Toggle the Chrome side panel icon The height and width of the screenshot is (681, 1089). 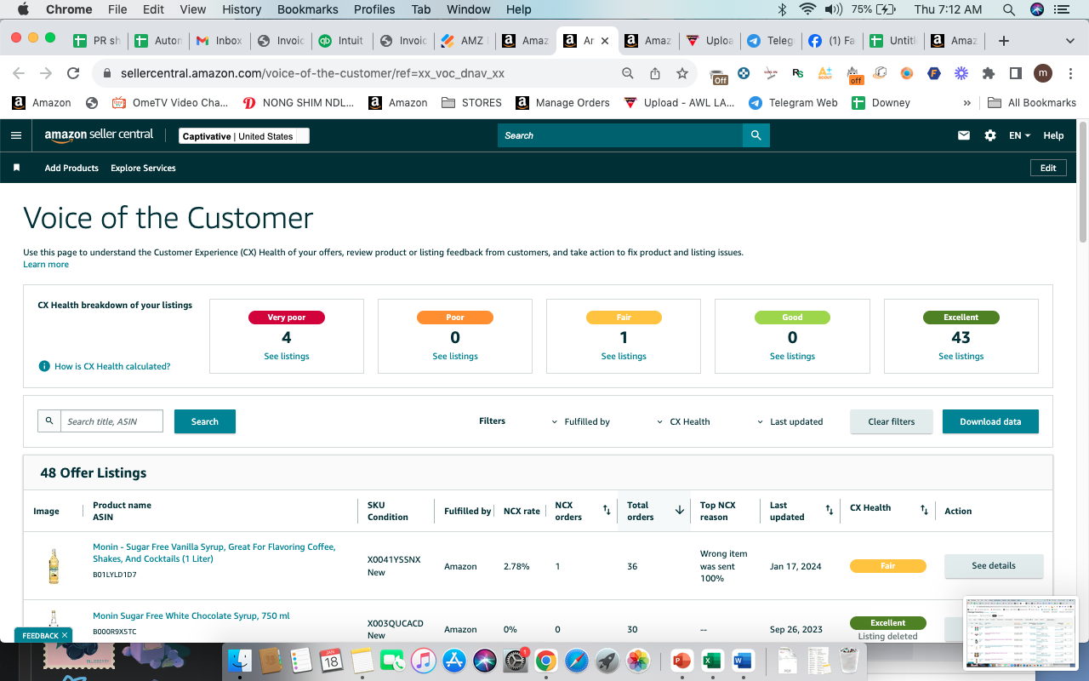[x=1015, y=73]
